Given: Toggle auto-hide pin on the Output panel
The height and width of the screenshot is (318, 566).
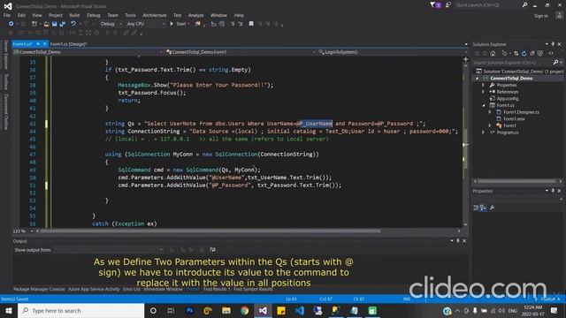Looking at the screenshot, I should click(x=458, y=241).
